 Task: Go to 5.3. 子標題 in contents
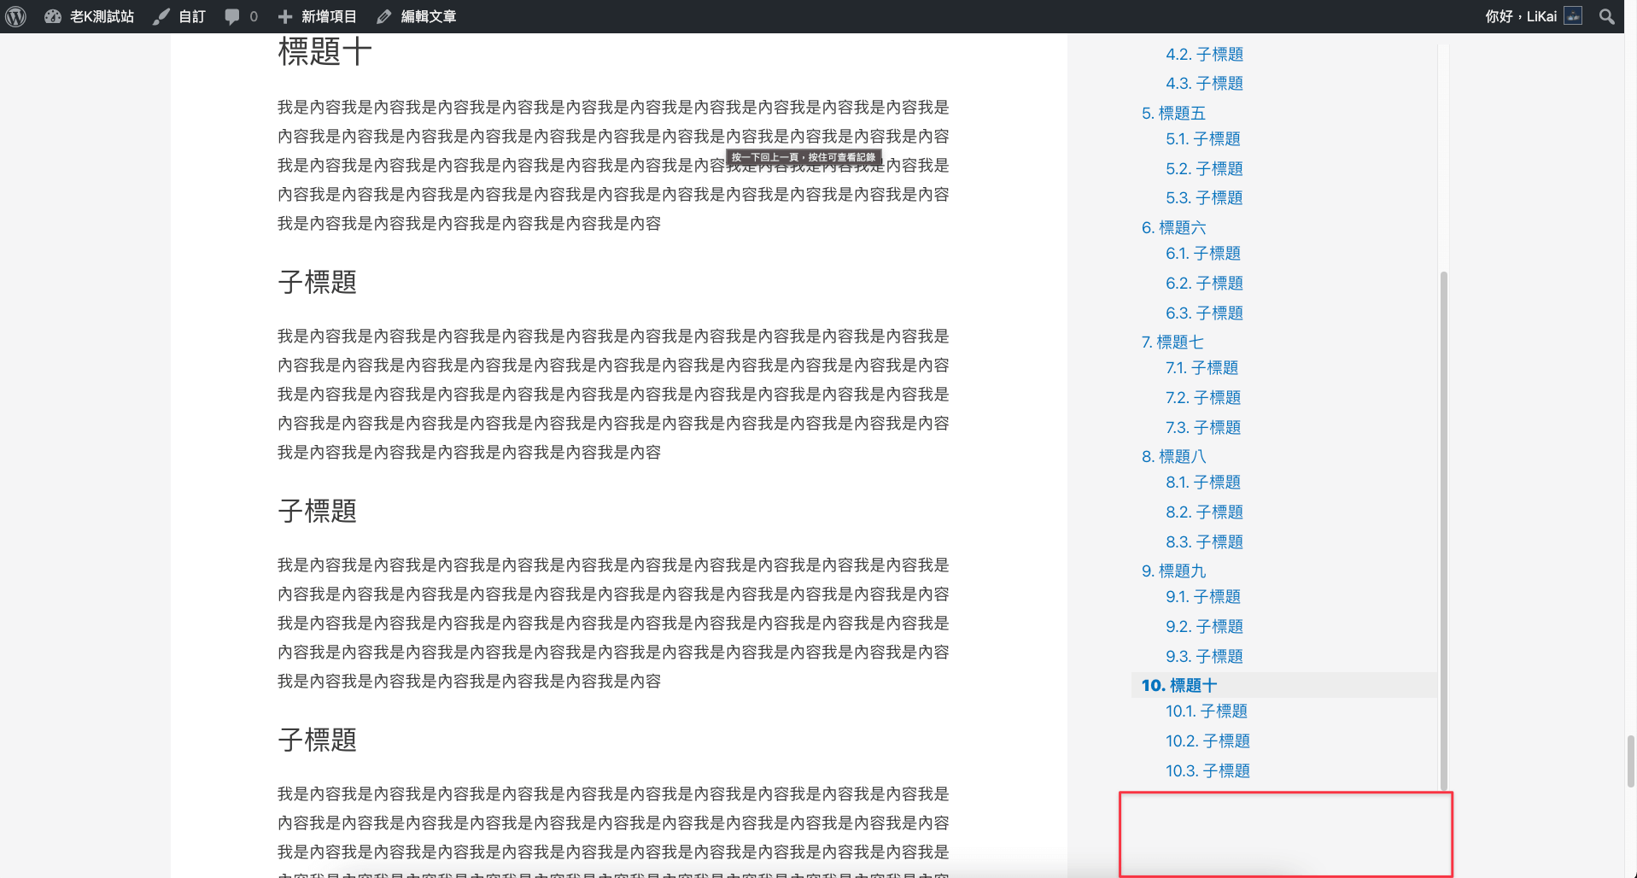point(1204,197)
